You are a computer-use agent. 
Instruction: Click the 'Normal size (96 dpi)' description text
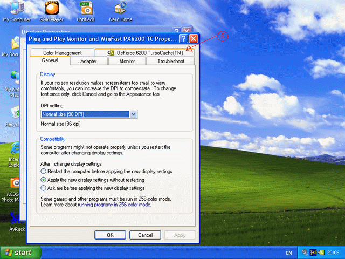(60, 124)
